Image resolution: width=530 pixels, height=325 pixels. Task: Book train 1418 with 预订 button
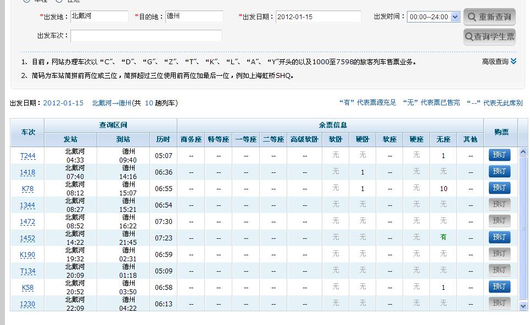click(x=499, y=171)
